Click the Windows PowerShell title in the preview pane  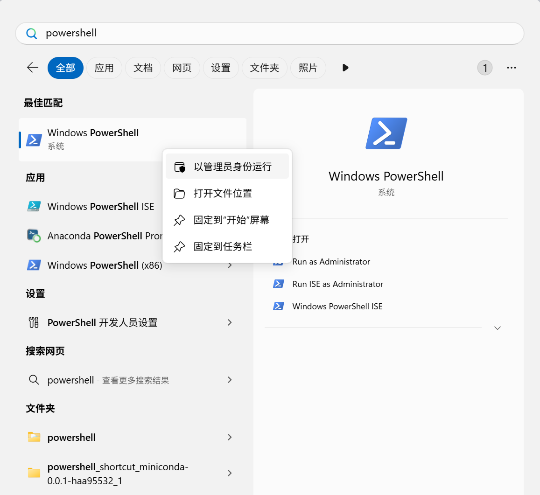[x=386, y=176]
